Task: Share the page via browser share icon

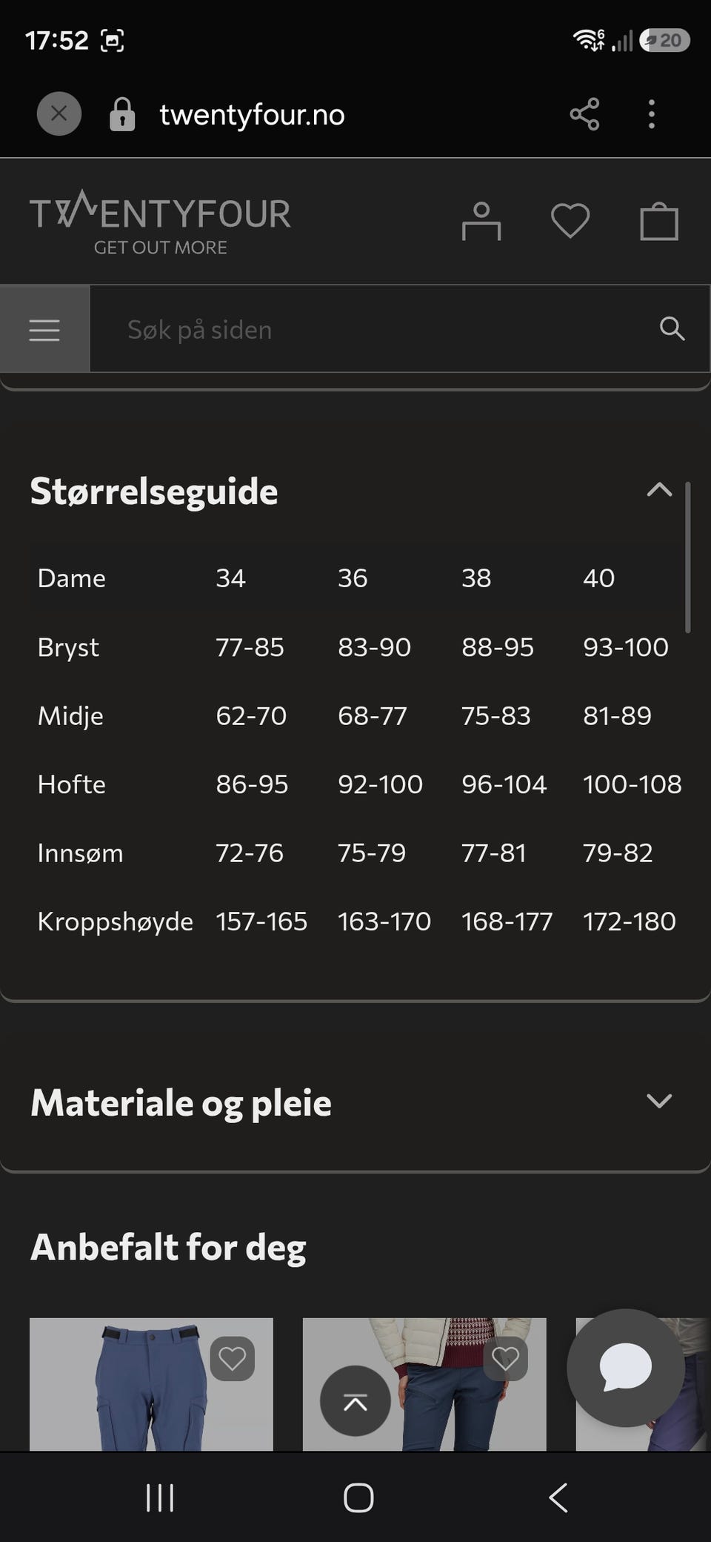Action: [584, 114]
